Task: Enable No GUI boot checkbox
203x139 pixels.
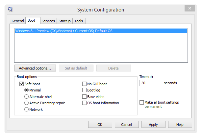Action: point(84,84)
